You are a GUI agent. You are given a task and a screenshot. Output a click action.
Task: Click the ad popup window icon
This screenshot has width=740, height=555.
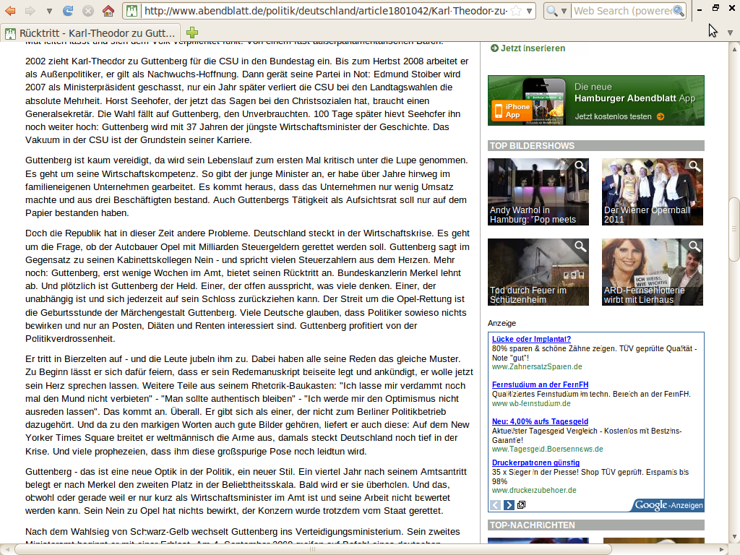[x=522, y=505]
